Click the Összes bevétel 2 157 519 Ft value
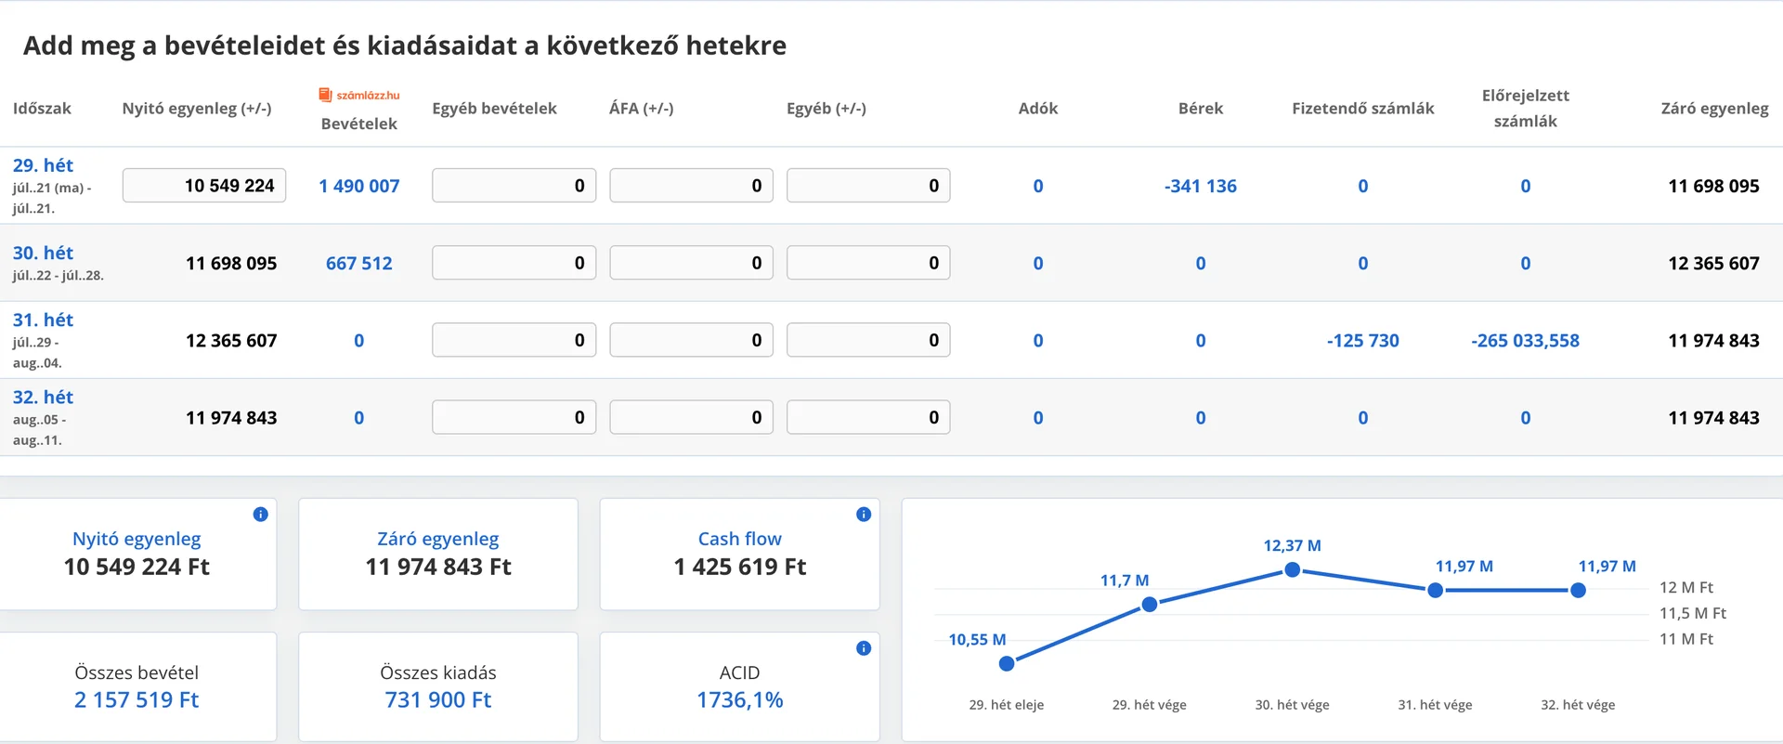 [137, 699]
